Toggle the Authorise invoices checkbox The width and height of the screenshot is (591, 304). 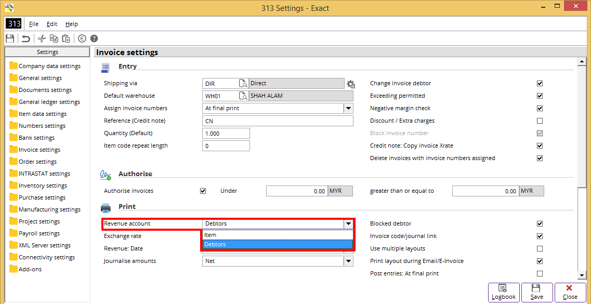click(203, 191)
